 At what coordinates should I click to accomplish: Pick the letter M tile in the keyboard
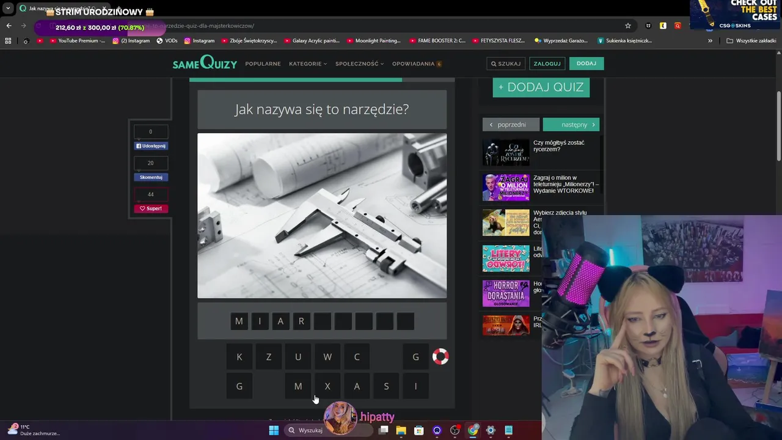click(x=298, y=386)
